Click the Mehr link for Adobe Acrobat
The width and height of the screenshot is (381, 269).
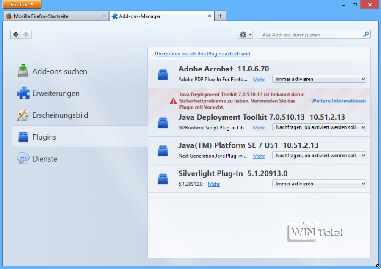pos(259,79)
